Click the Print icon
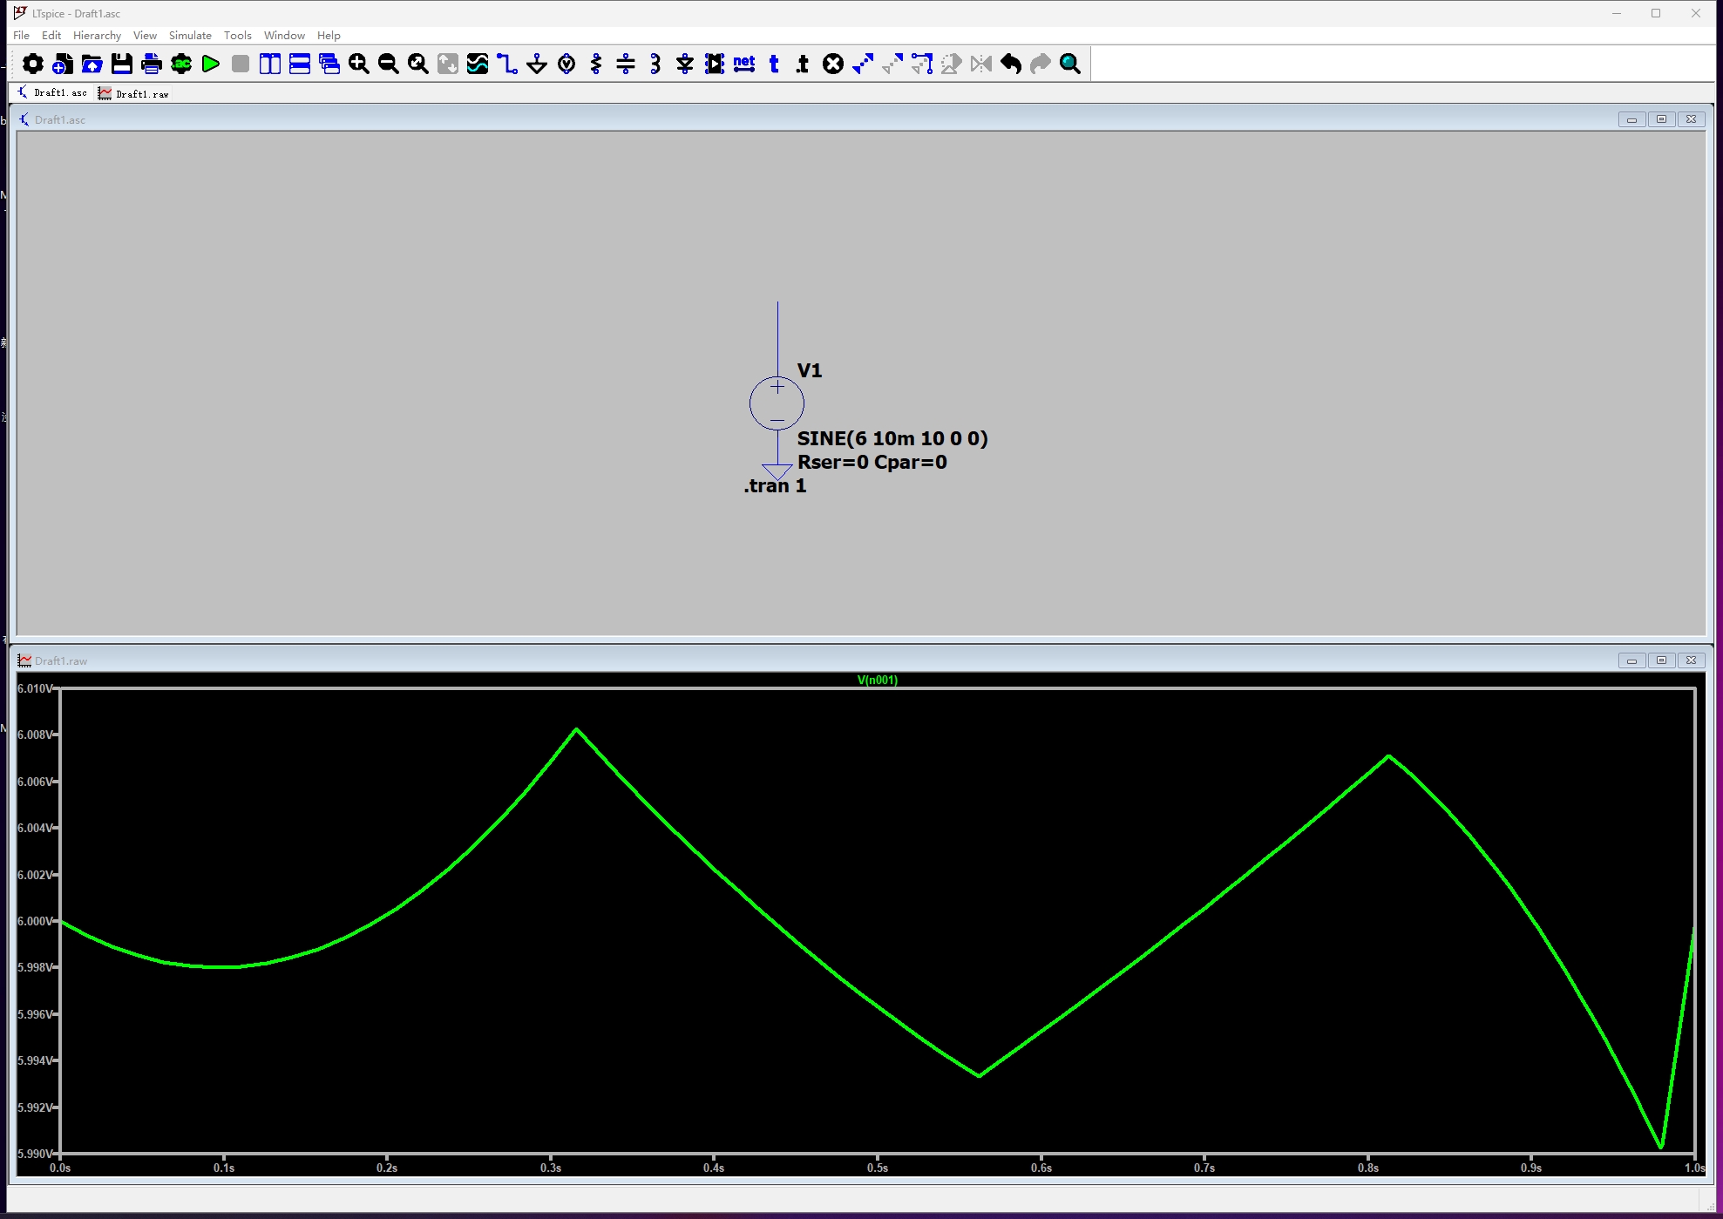Screen dimensions: 1723x1219 pos(151,64)
